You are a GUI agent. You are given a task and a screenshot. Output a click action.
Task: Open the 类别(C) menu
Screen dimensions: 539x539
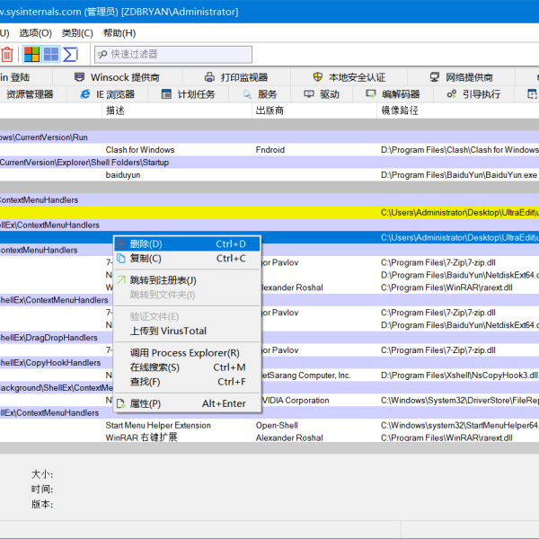77,33
